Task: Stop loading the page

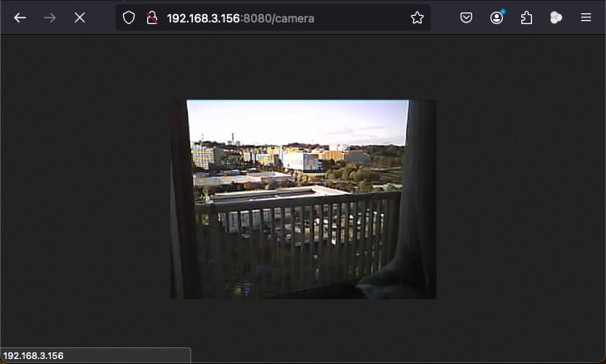Action: click(80, 17)
